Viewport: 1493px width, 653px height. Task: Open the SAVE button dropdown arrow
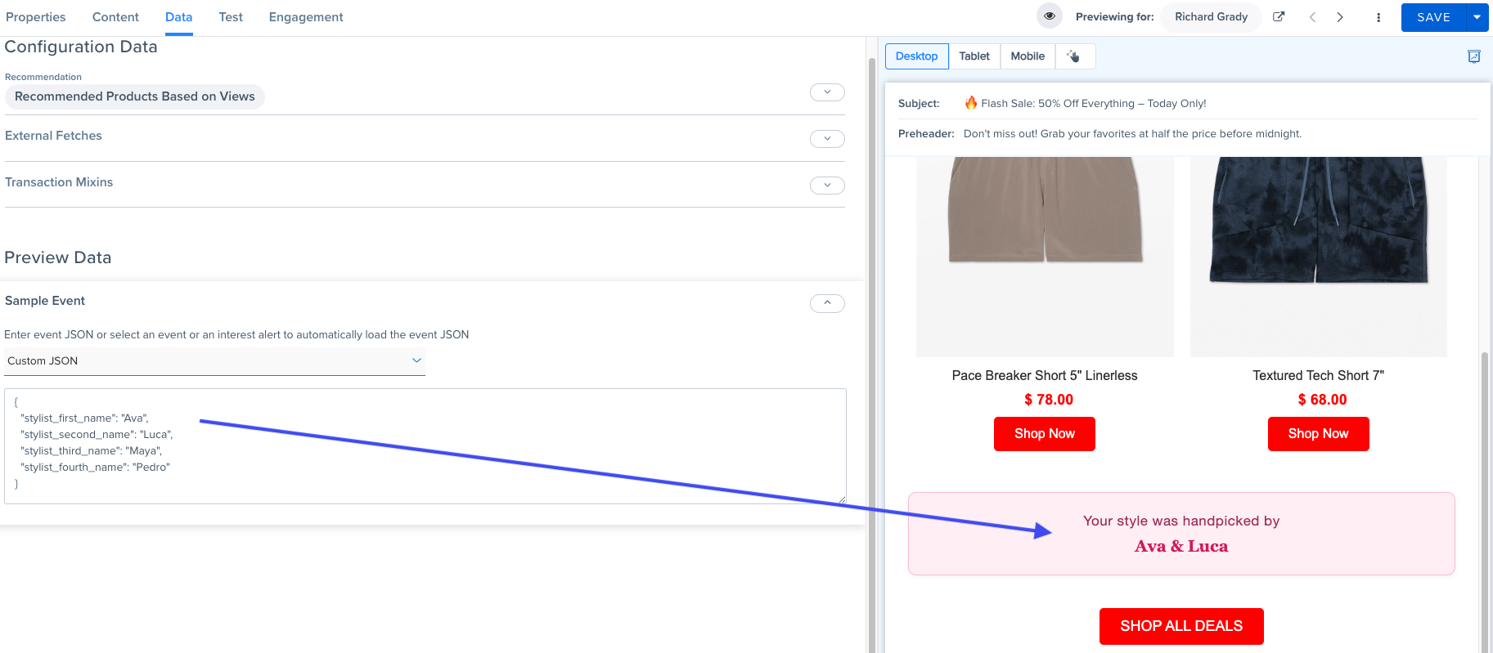click(x=1477, y=17)
